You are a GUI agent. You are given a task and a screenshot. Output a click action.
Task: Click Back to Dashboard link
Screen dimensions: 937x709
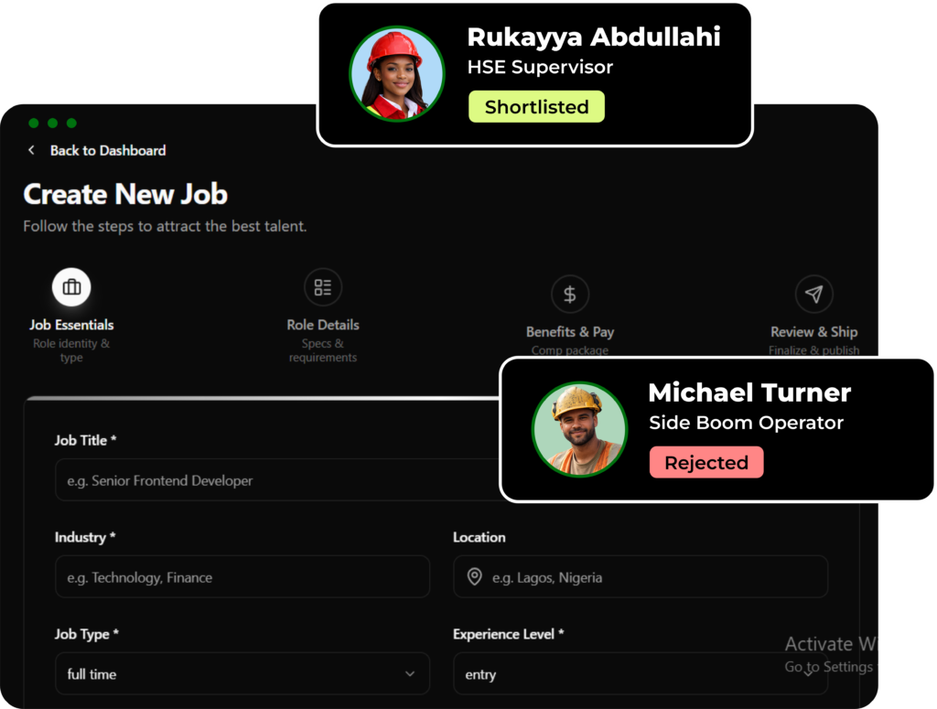click(108, 150)
